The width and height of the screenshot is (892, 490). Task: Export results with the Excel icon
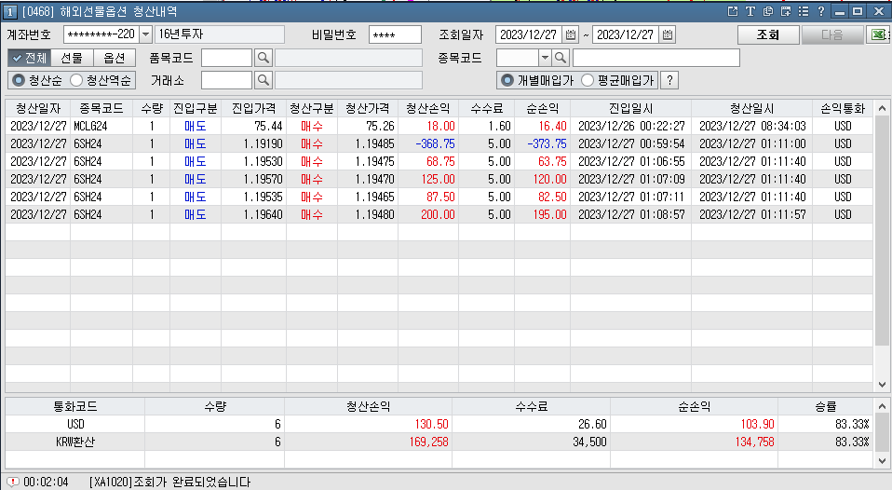point(879,34)
